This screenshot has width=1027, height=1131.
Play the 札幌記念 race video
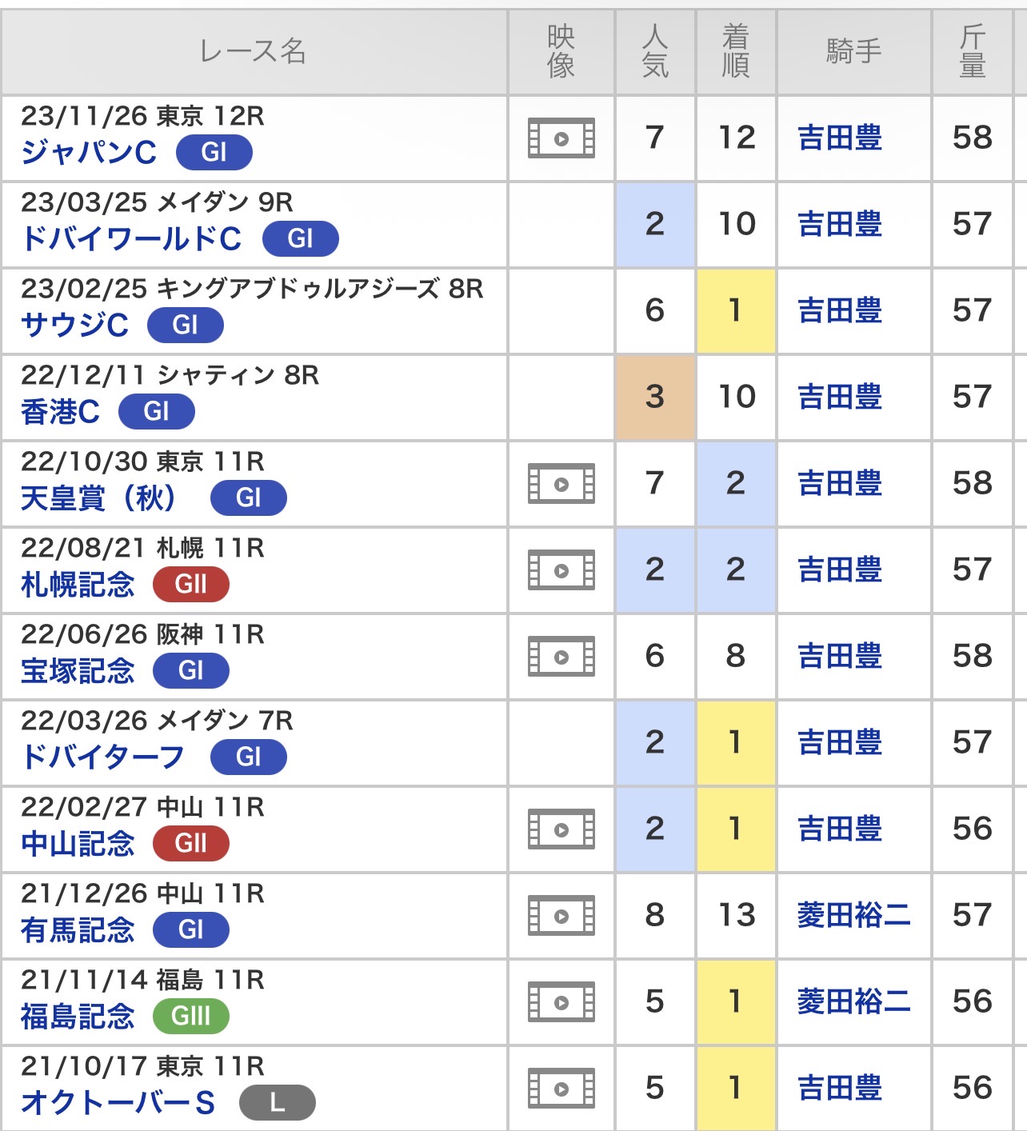click(561, 570)
